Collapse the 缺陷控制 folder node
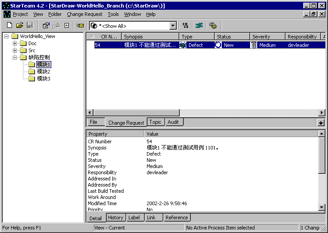 click(15, 57)
